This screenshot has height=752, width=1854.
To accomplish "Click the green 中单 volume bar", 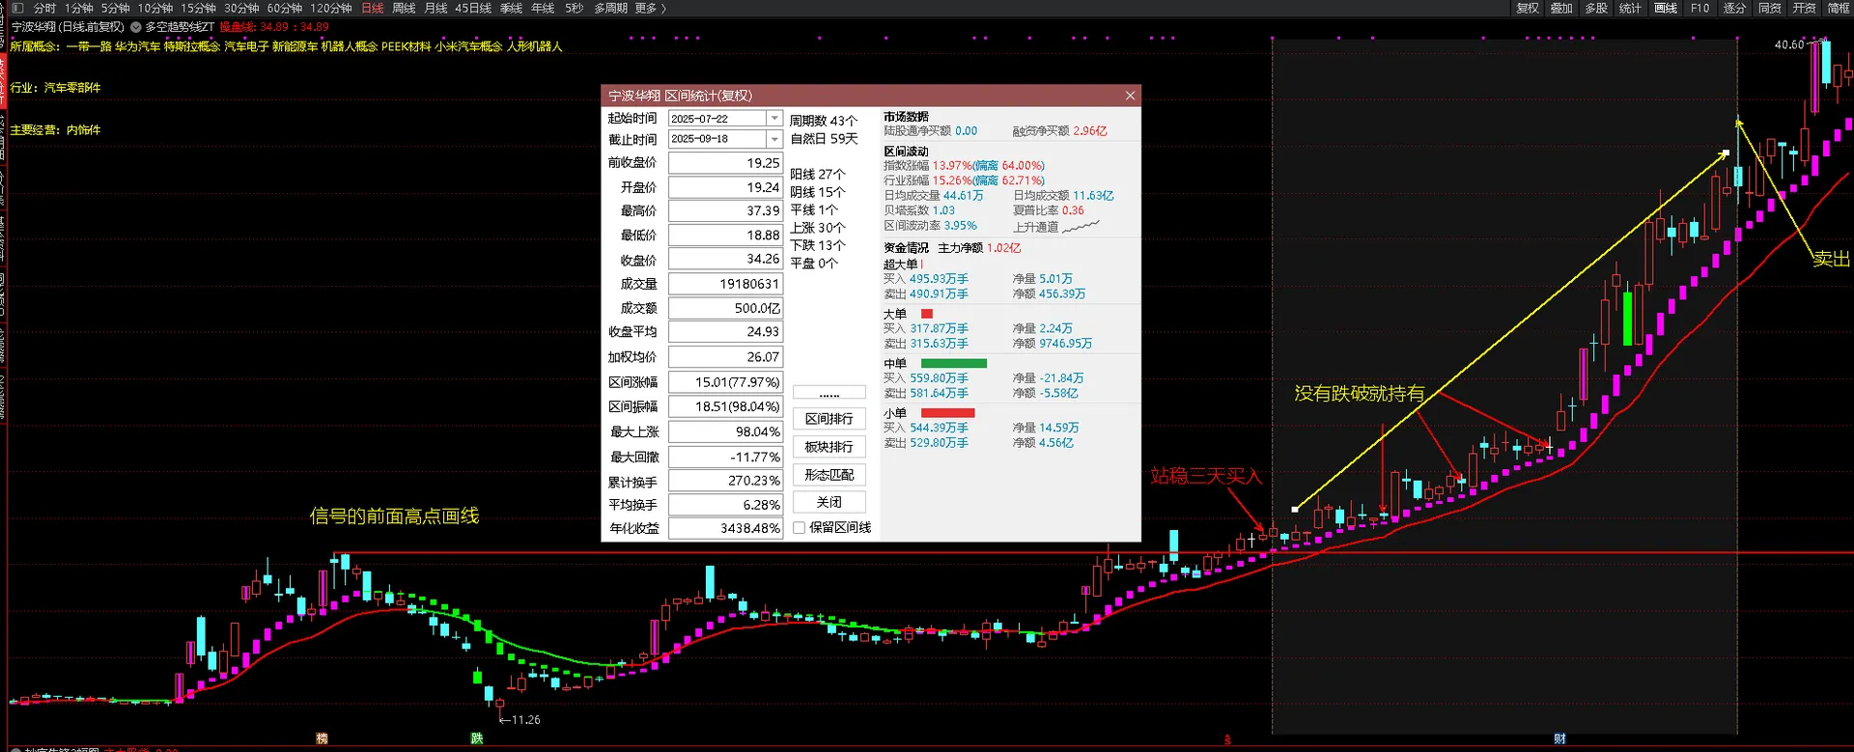I will tap(953, 364).
